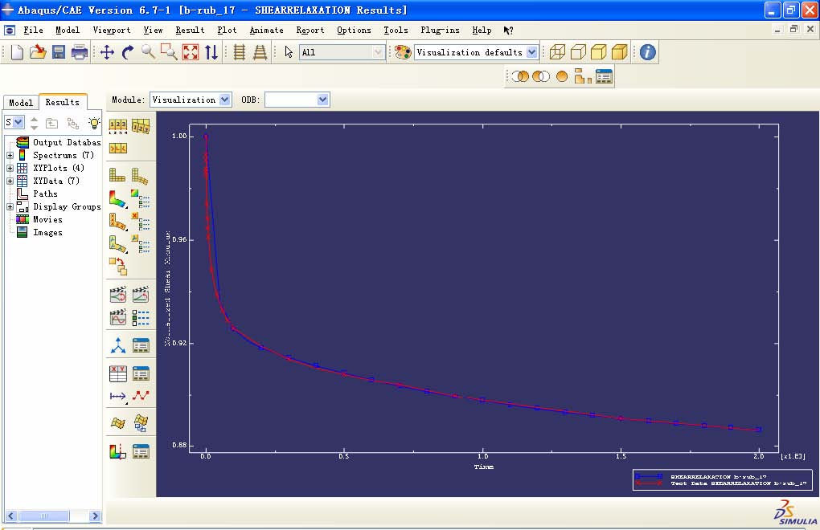This screenshot has height=530, width=820.
Task: Enable wireframe render style cube
Action: (557, 52)
